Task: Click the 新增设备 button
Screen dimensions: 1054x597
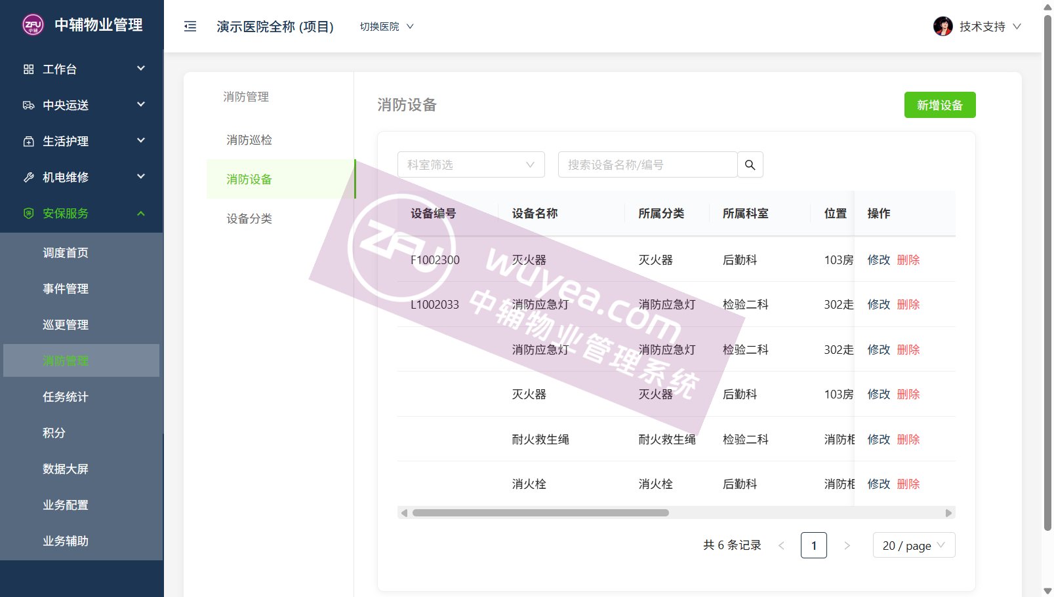Action: pyautogui.click(x=940, y=105)
